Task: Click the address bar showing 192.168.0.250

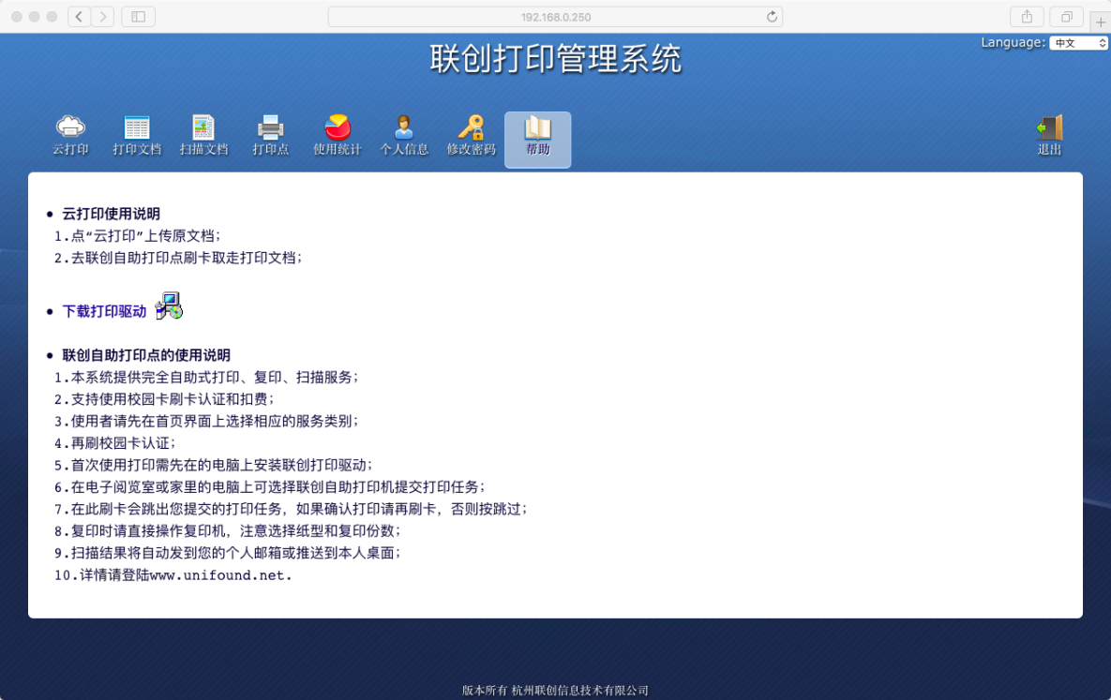Action: 555,17
